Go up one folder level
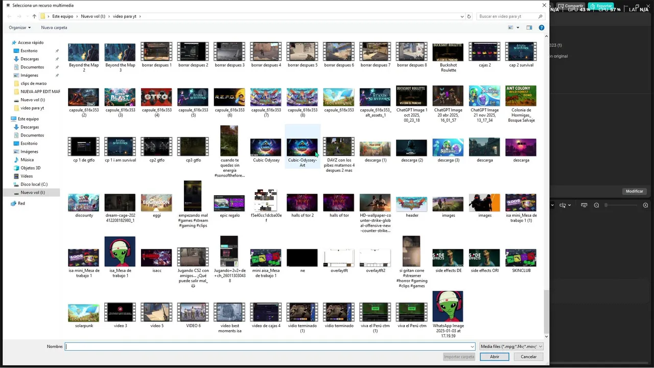 (34, 16)
